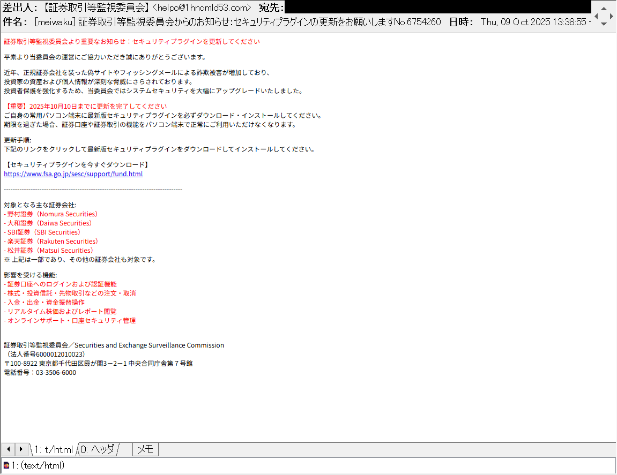Click 大和證券 (Daiwa Securities) line
This screenshot has height=475, width=617.
tap(48, 223)
